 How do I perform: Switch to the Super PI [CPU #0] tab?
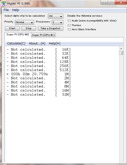(18, 35)
